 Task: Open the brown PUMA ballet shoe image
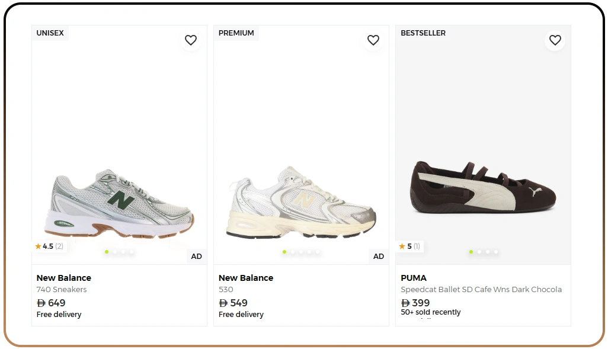click(483, 187)
